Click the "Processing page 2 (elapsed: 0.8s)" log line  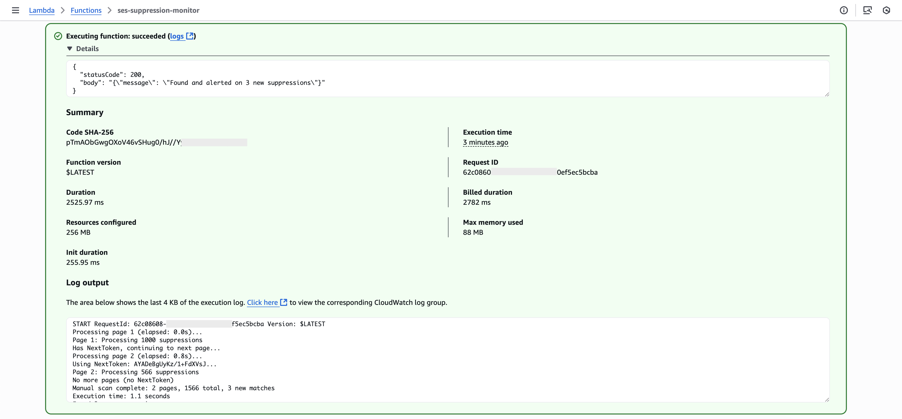click(137, 356)
